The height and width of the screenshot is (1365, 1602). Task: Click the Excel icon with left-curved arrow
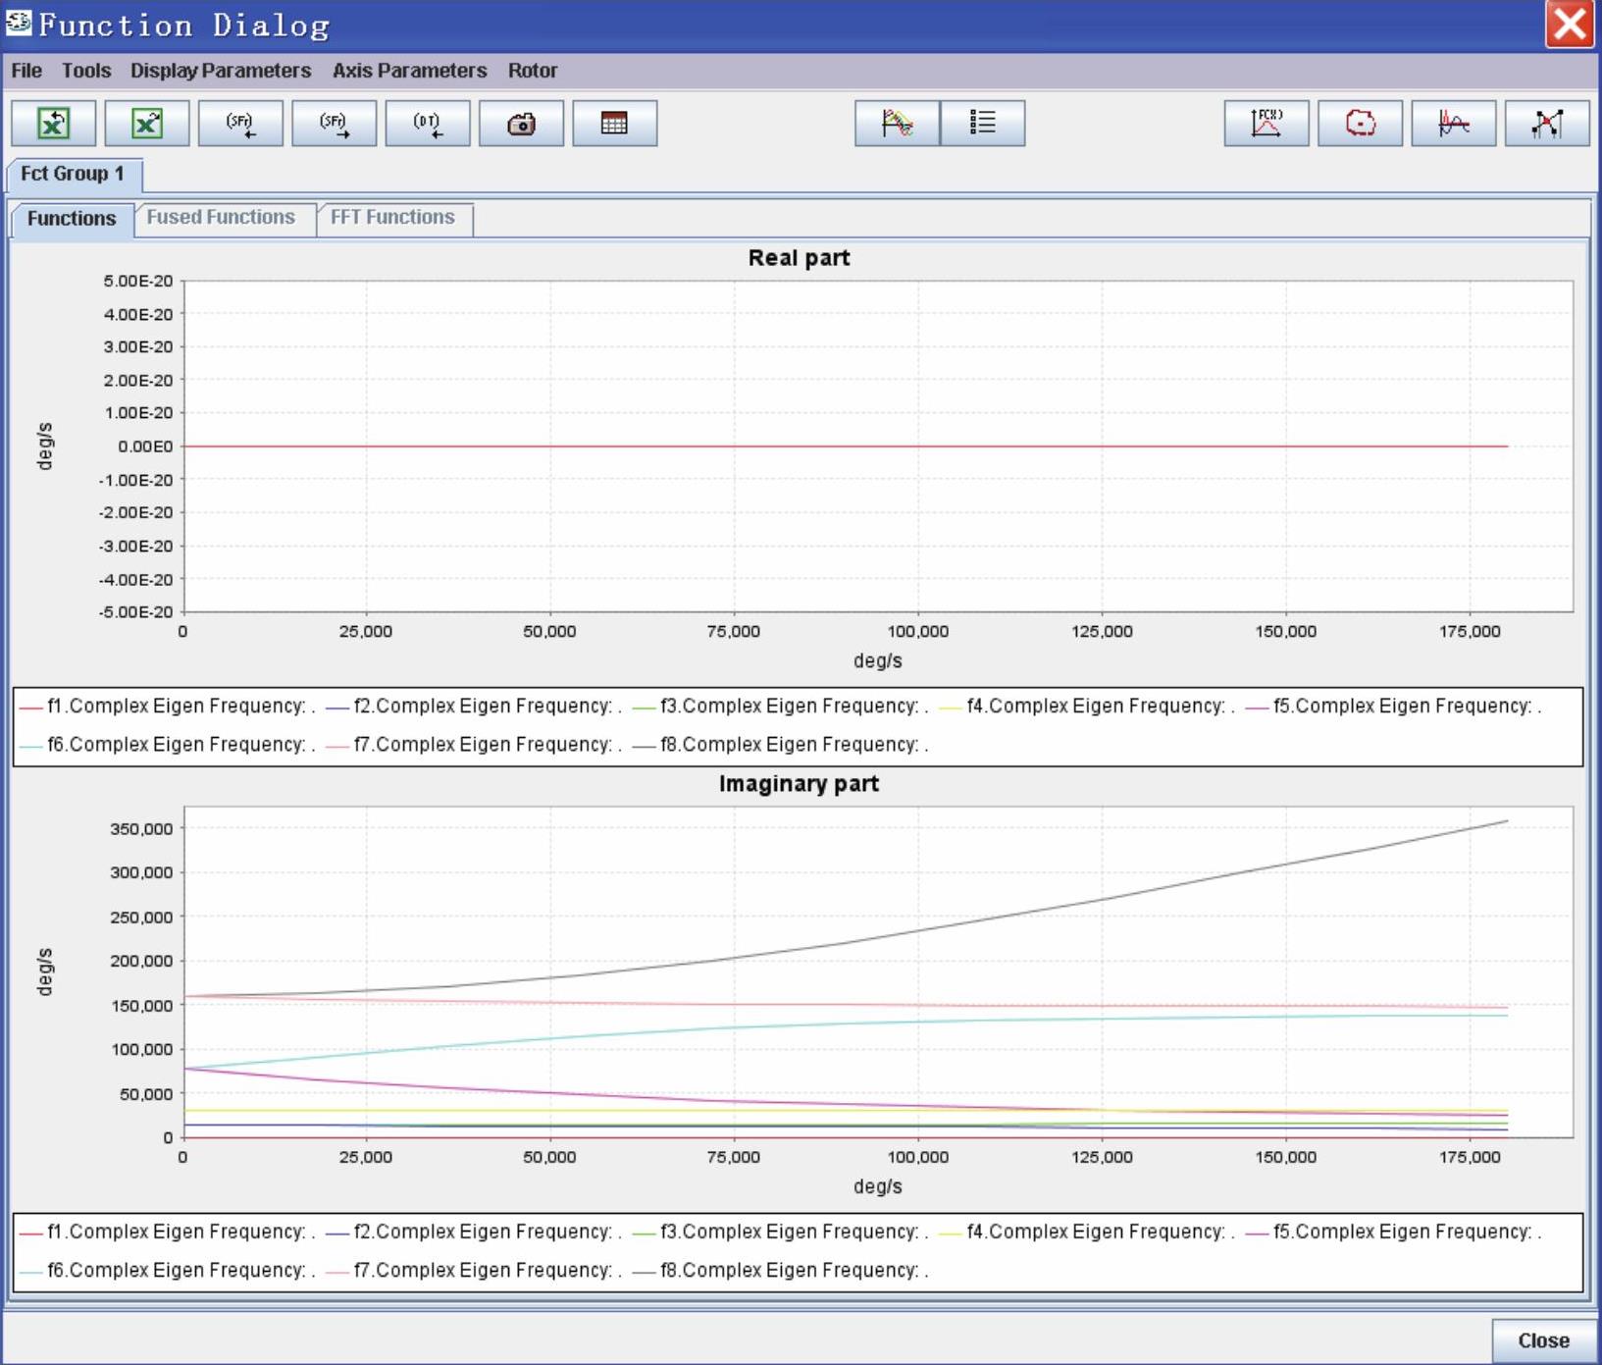coord(53,124)
